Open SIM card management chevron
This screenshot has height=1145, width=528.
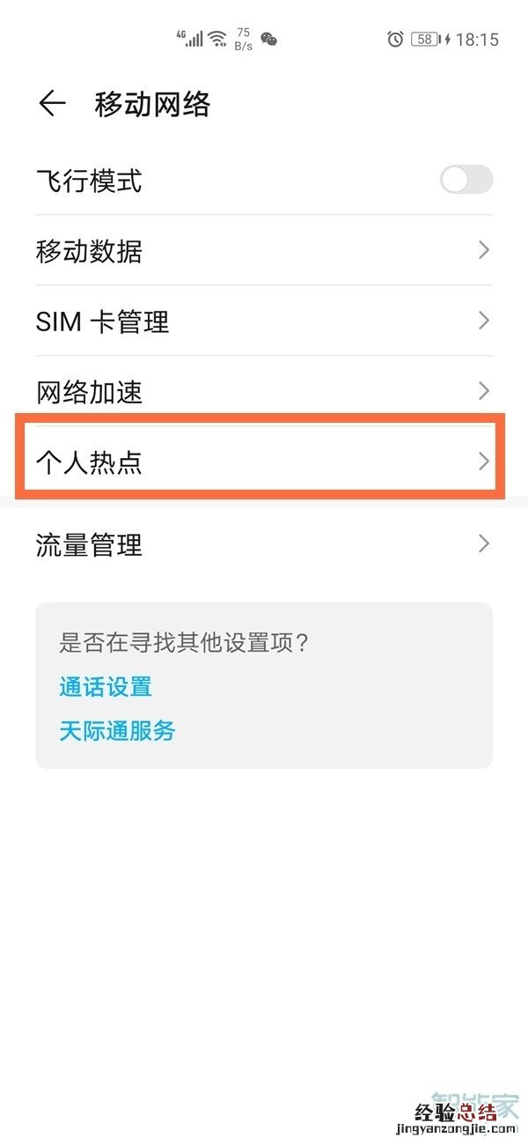point(483,321)
